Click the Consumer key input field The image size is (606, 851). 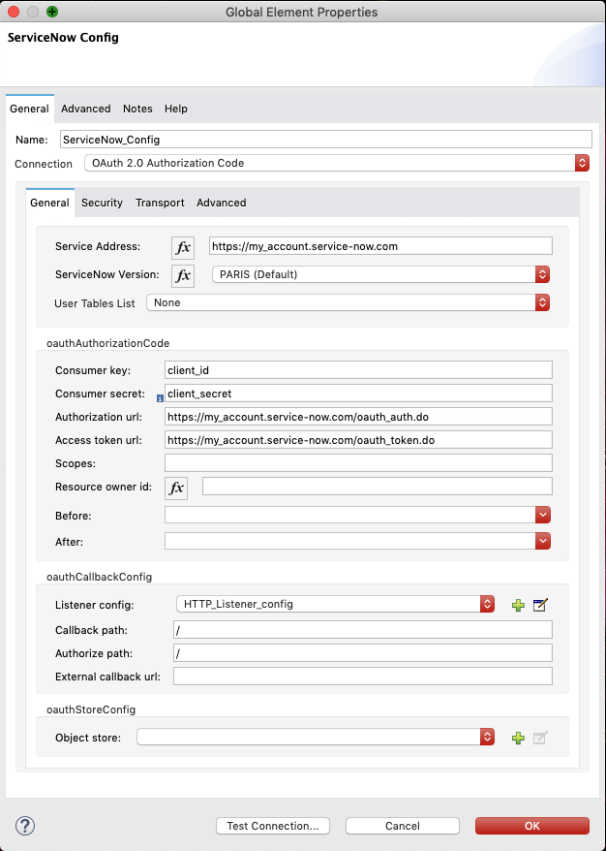point(358,369)
